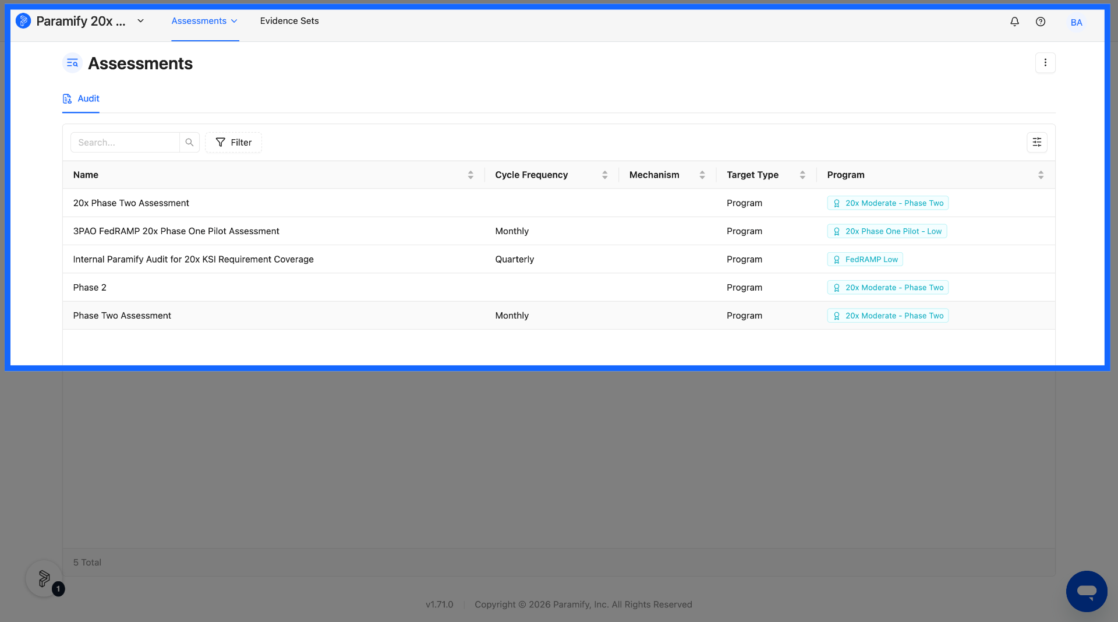Screen dimensions: 1118x622
Task: Expand the Paramify 20x workspace switcher
Action: click(140, 21)
